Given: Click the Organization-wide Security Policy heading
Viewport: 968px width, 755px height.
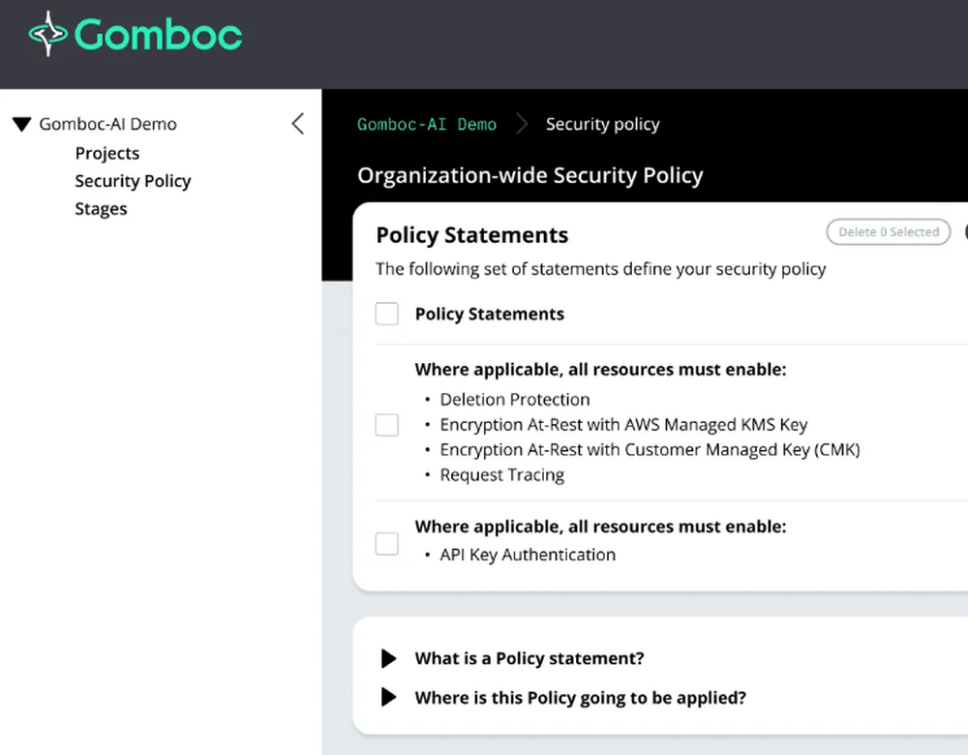Looking at the screenshot, I should [529, 175].
